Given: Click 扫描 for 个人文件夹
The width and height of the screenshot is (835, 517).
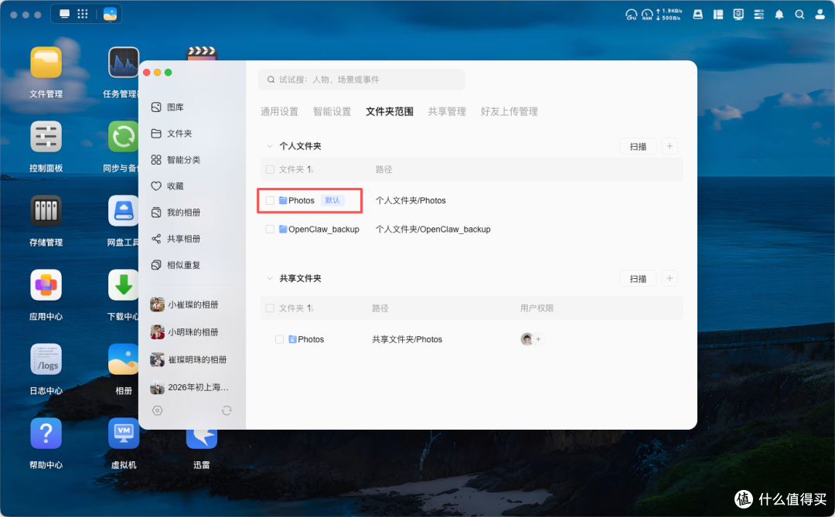Looking at the screenshot, I should tap(638, 146).
